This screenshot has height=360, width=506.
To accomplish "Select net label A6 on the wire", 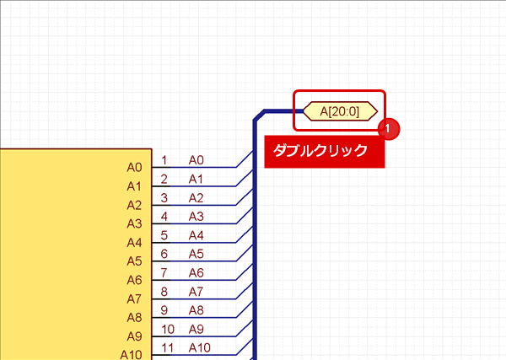I will (x=196, y=273).
